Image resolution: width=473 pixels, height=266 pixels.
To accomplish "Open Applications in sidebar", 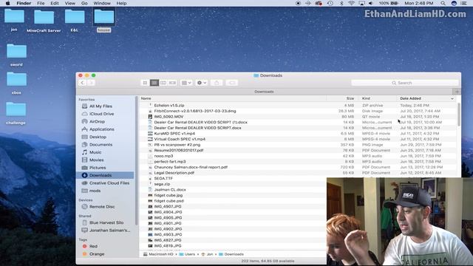I will pyautogui.click(x=102, y=129).
